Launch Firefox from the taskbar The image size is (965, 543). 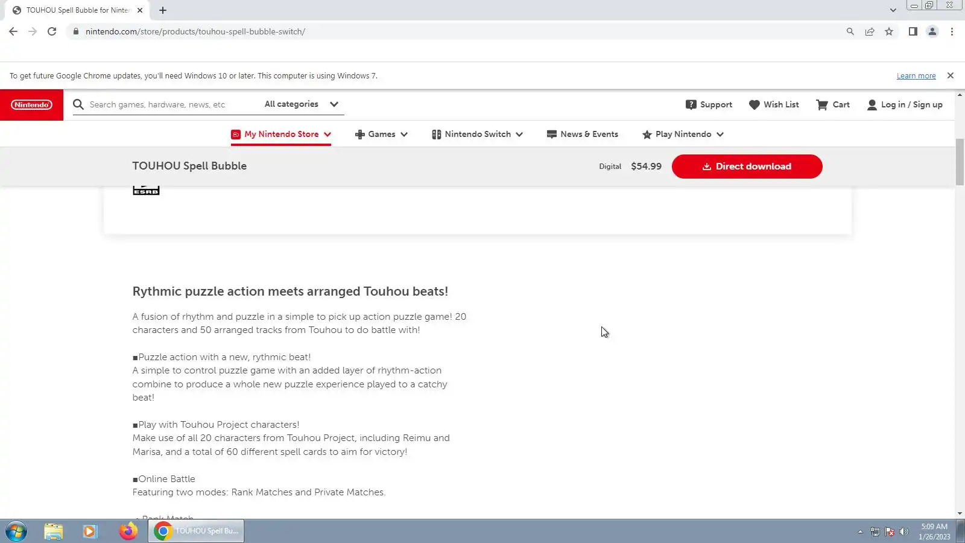point(128,531)
